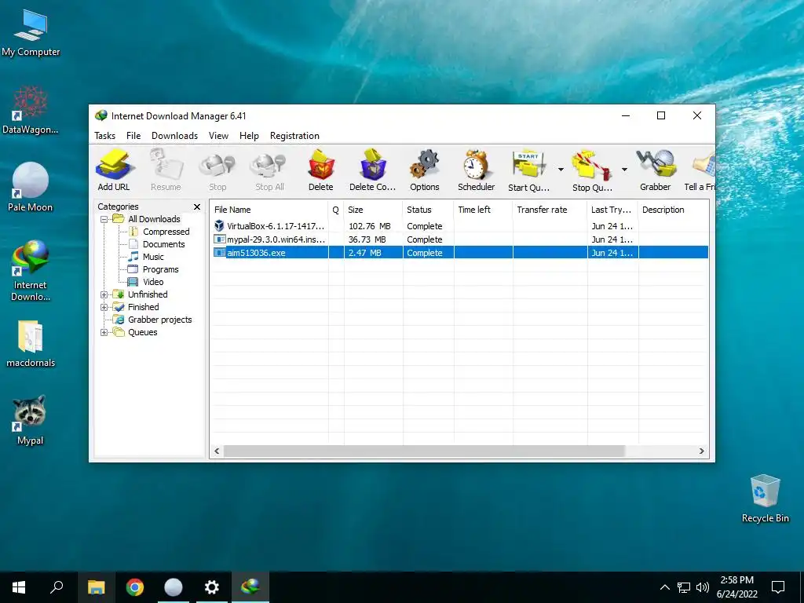804x603 pixels.
Task: Open the Tasks menu
Action: tap(104, 136)
